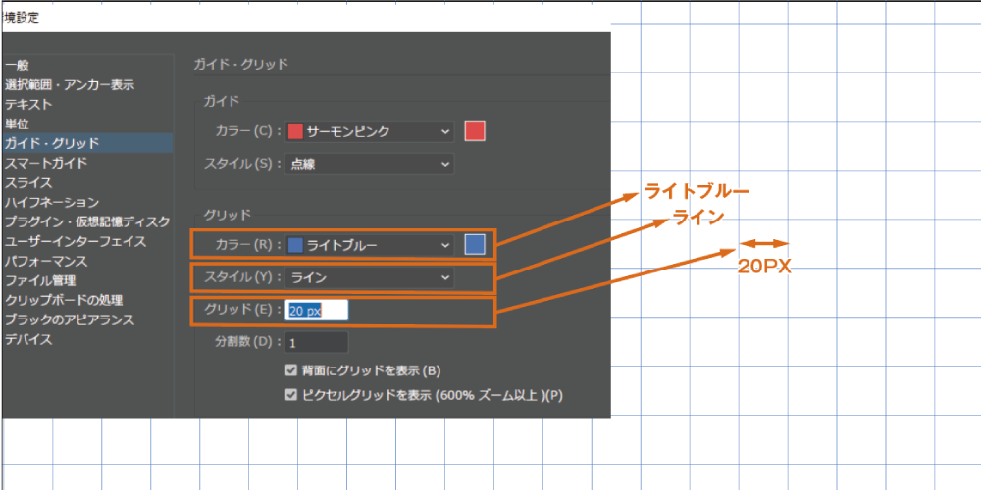981x490 pixels.
Task: Click the ガイド・グリッド panel heading text
Action: coord(241,64)
